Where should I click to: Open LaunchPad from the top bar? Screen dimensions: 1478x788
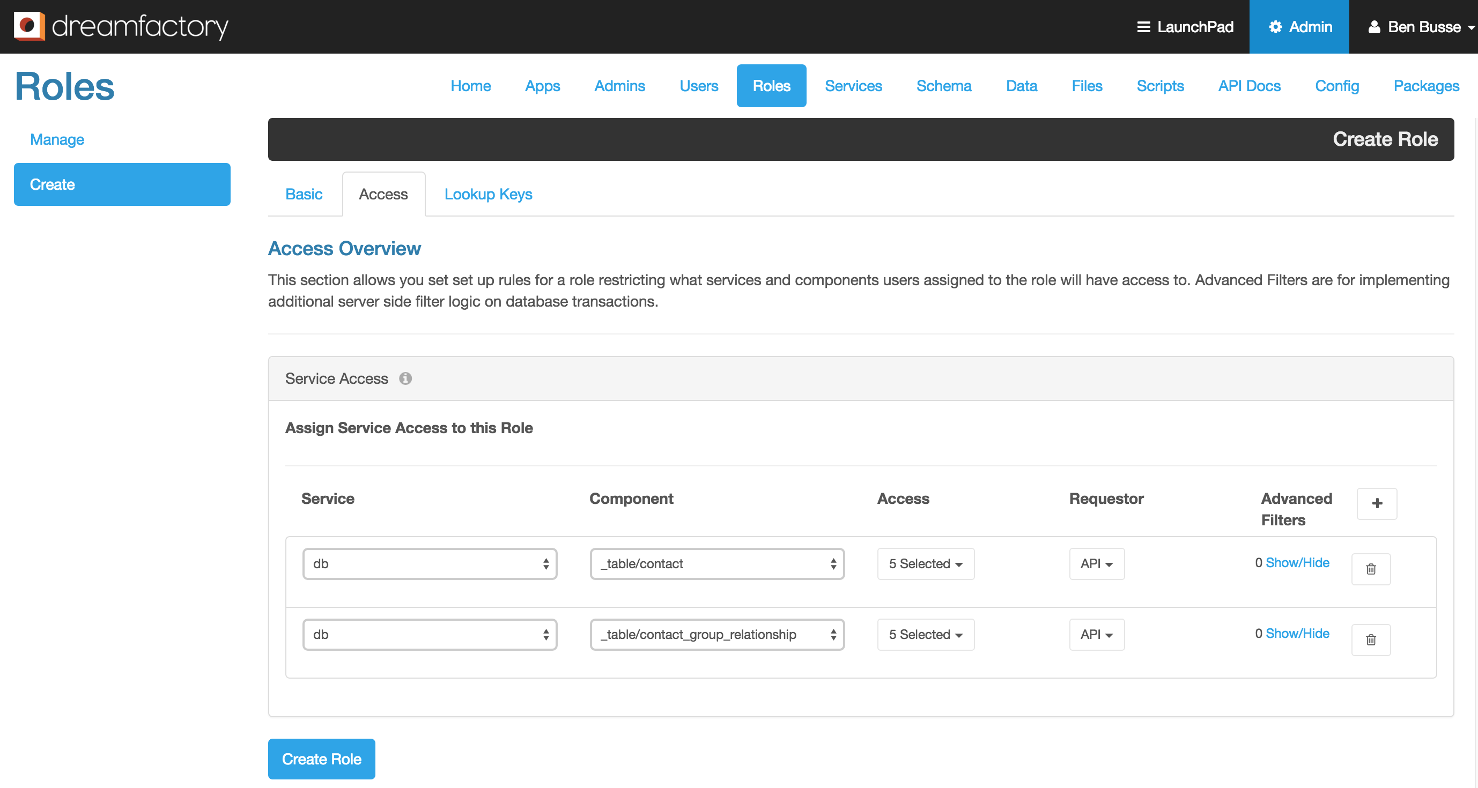(x=1185, y=27)
